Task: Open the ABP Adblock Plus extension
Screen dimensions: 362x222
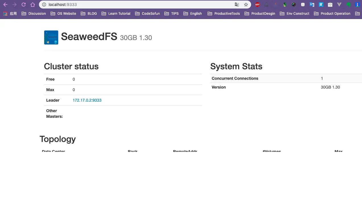Action: point(257,5)
